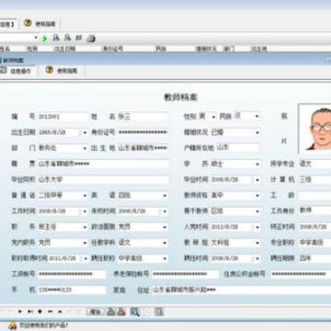
Task: Open the 工作时间 date dropdown
Action: pos(85,211)
